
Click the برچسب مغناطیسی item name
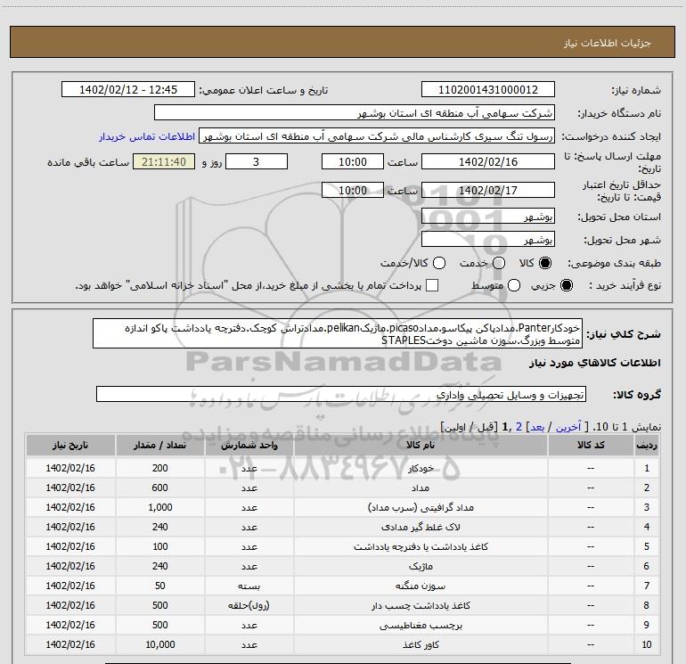[x=421, y=625]
